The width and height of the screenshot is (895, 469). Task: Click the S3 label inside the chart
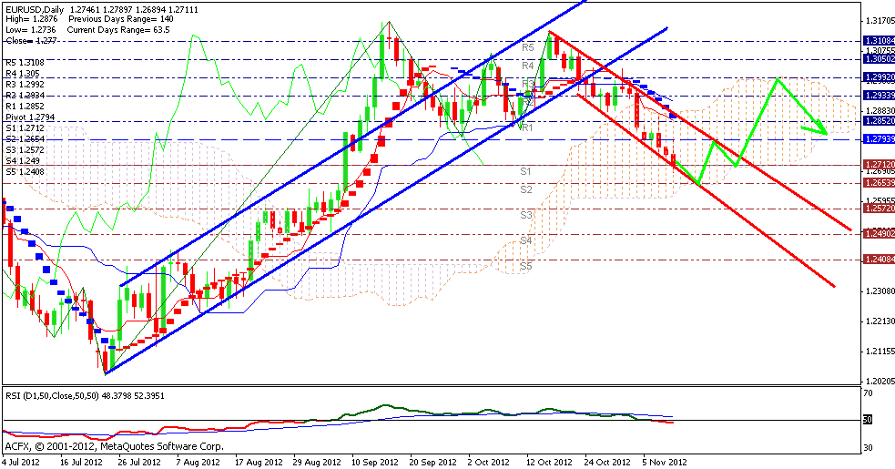[525, 215]
